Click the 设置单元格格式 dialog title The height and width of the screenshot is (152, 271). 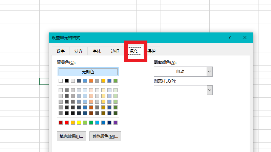(x=66, y=38)
